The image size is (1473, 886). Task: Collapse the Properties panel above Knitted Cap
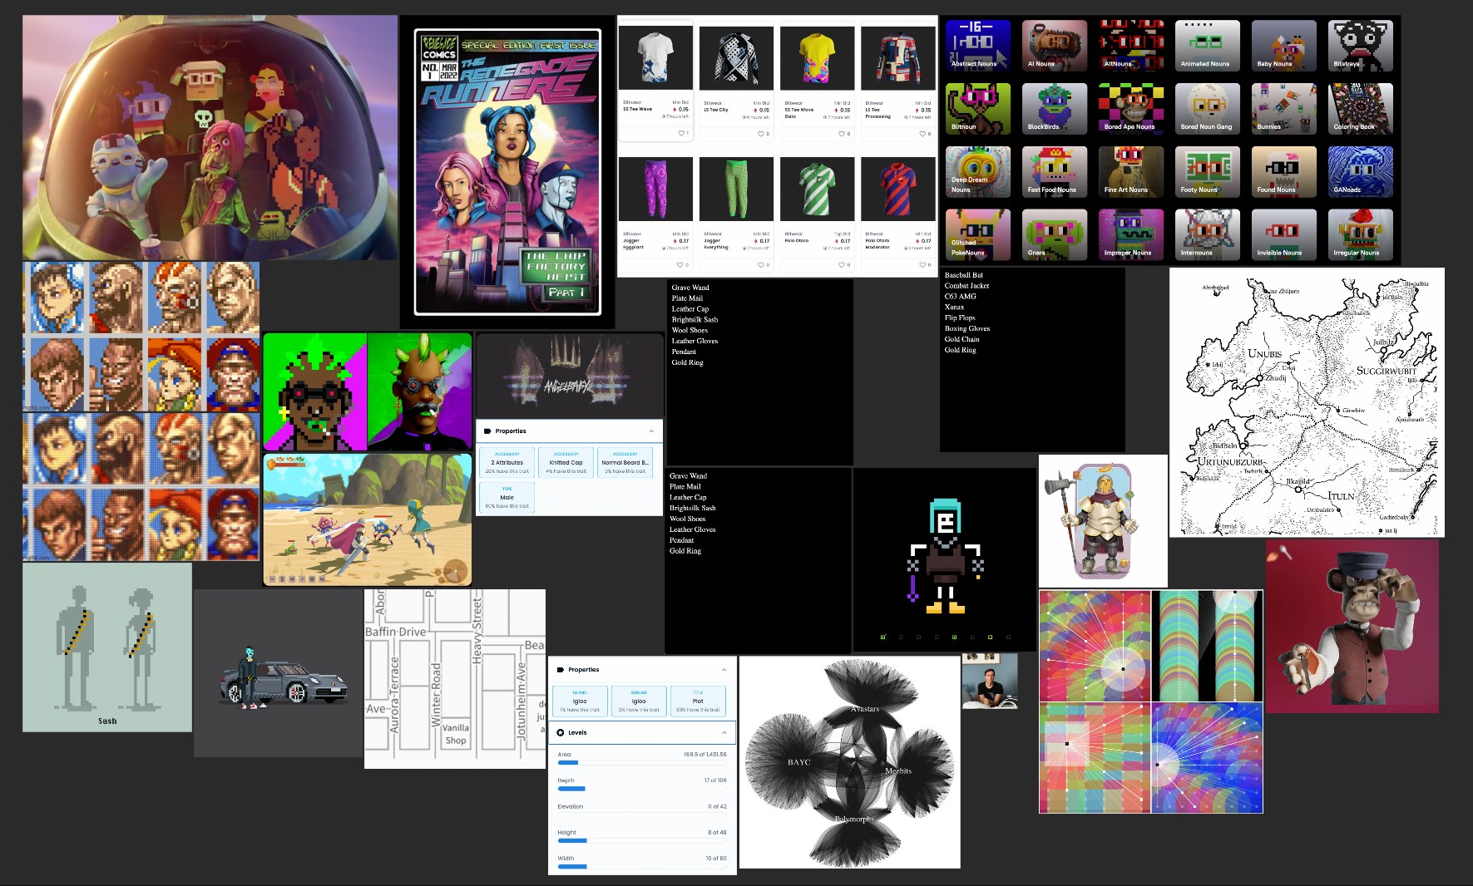point(651,431)
